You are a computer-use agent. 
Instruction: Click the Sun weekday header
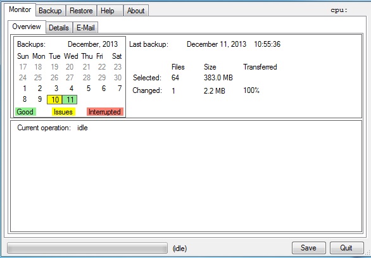[x=23, y=56]
